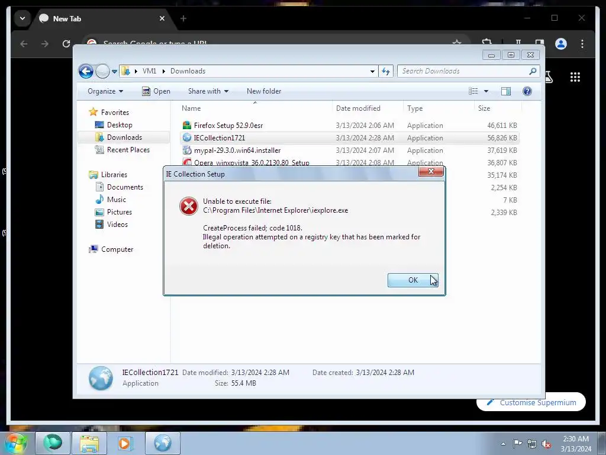Image resolution: width=606 pixels, height=455 pixels.
Task: Open the Share with menu
Action: 208,91
